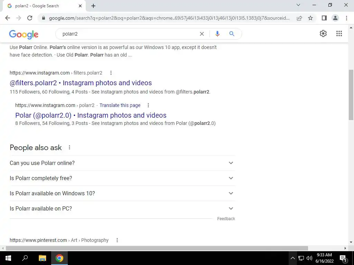This screenshot has width=354, height=265.
Task: Open Polar (@polarr2.0) Instagram result link
Action: pos(91,115)
